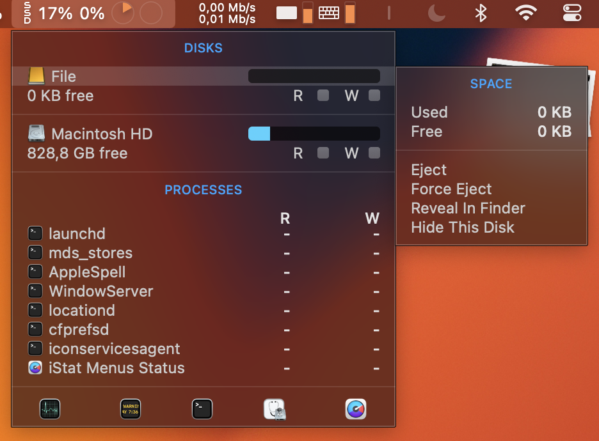Click the File disk write indicator
The image size is (599, 441).
(x=374, y=95)
